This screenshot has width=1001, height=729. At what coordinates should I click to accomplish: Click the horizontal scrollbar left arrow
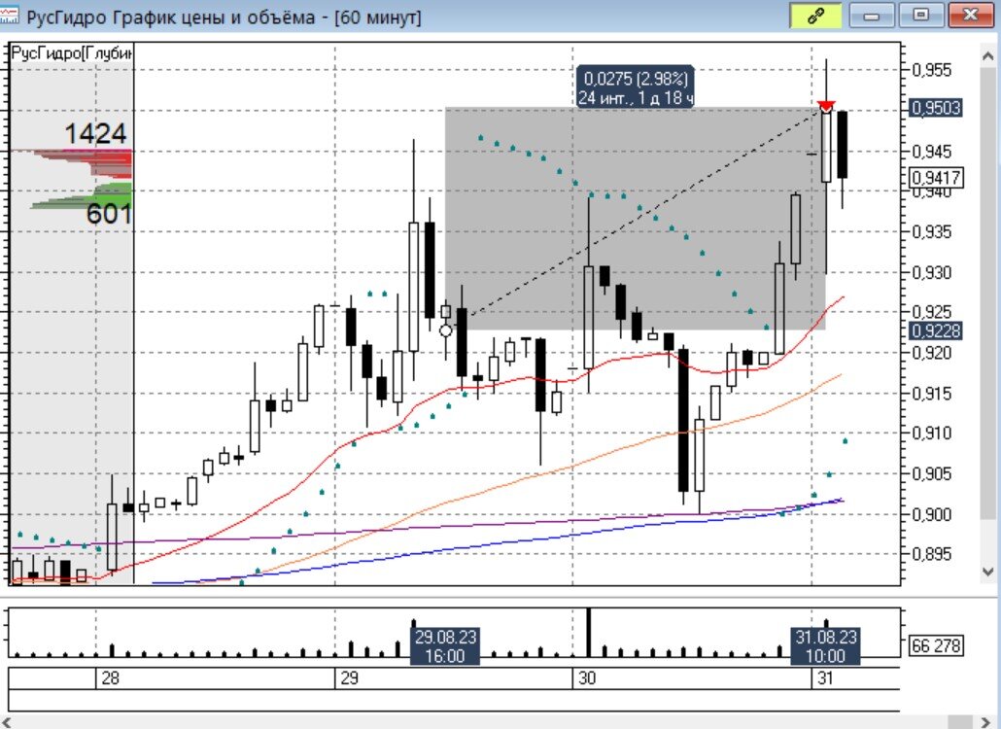[7, 722]
